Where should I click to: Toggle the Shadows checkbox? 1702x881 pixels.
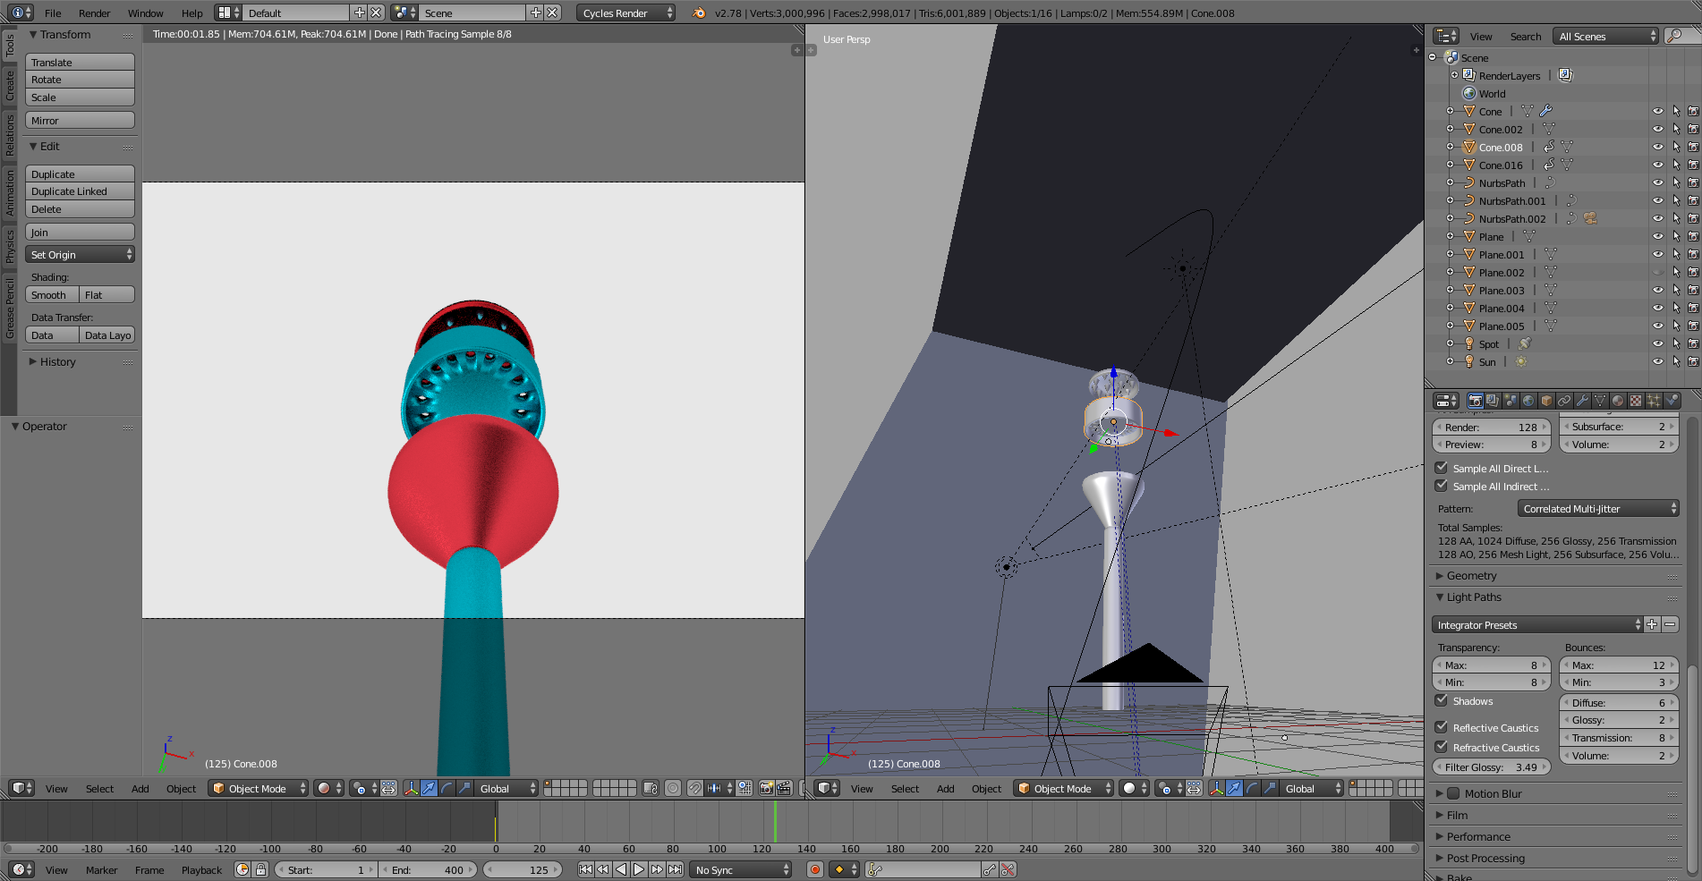(x=1441, y=700)
